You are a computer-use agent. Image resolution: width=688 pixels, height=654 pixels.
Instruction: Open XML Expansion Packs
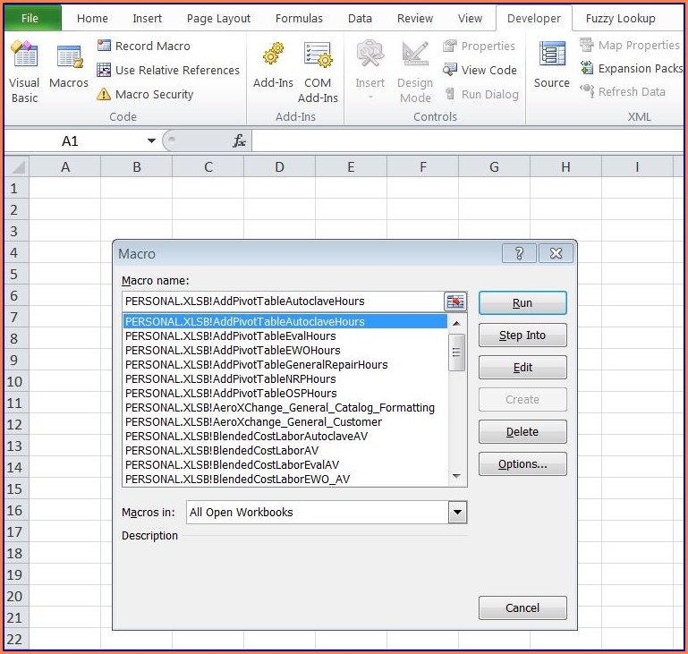click(x=632, y=68)
